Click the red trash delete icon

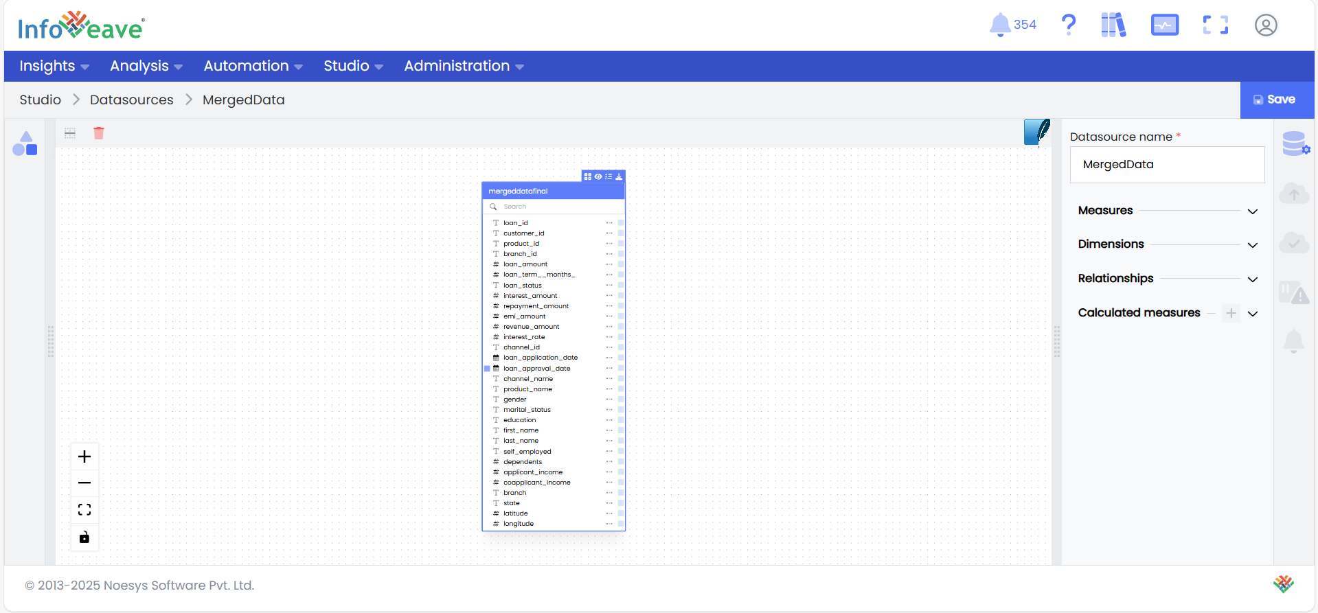pyautogui.click(x=99, y=133)
